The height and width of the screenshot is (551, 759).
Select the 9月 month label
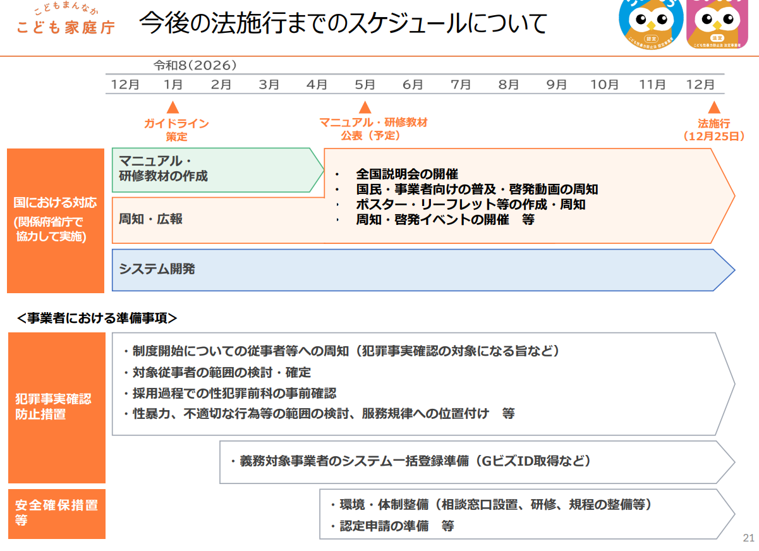click(x=557, y=84)
